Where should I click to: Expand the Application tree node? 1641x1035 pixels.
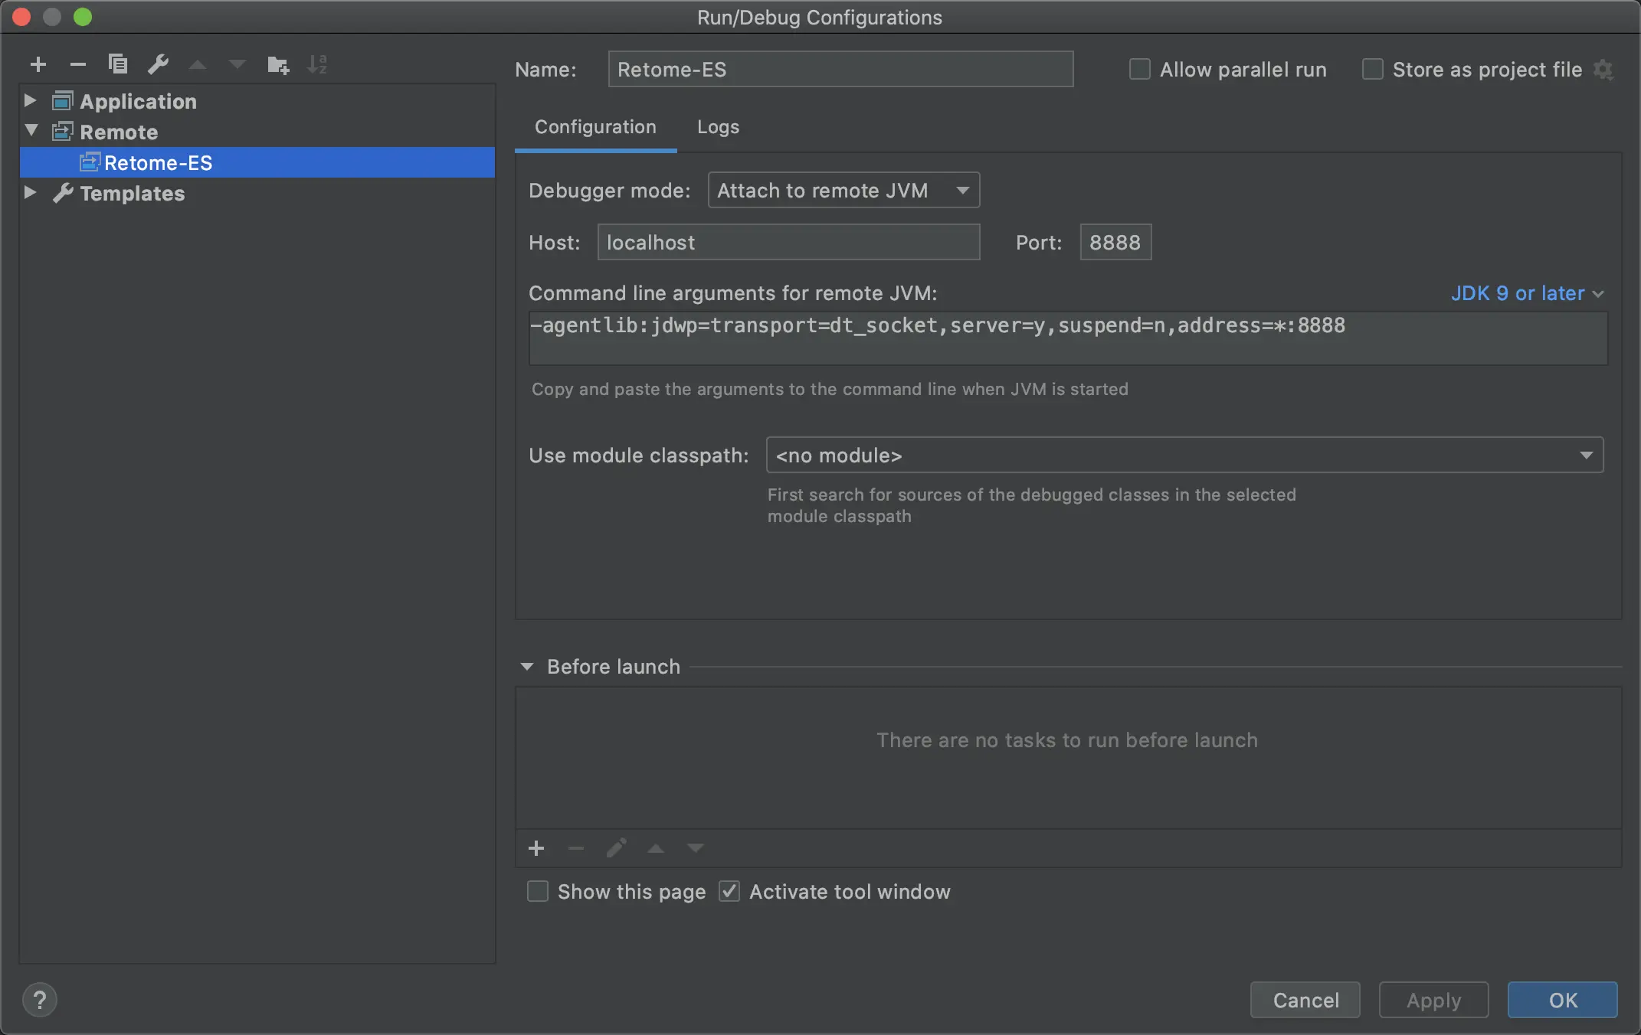pos(31,101)
